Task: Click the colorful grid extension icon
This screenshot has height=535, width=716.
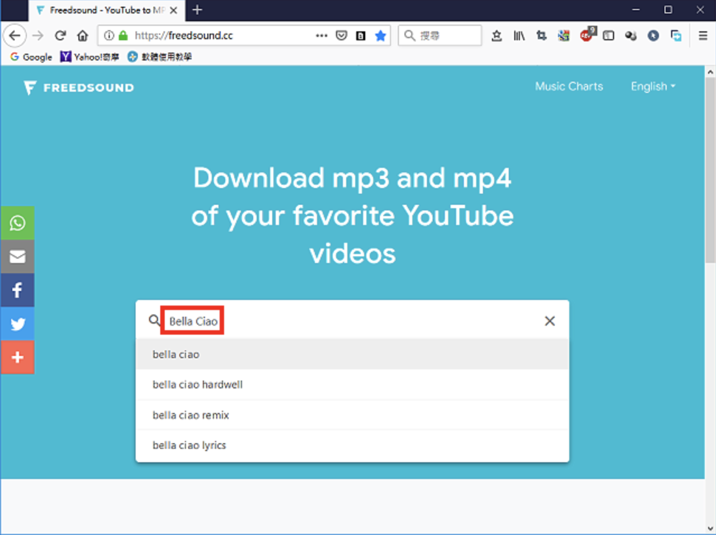Action: pyautogui.click(x=564, y=36)
